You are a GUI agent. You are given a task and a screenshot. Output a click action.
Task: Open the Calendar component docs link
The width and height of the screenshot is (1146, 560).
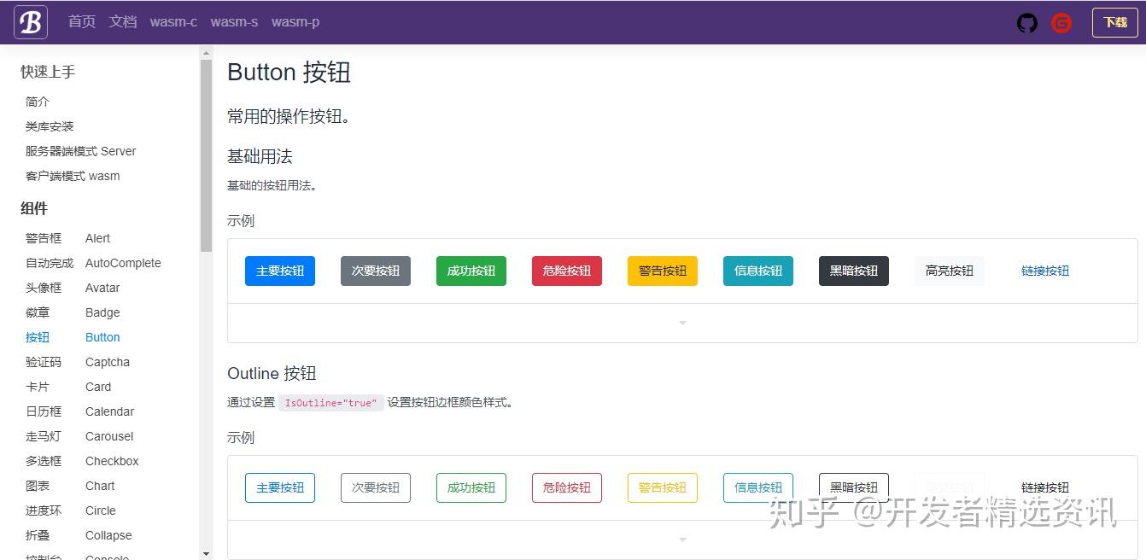pyautogui.click(x=109, y=411)
